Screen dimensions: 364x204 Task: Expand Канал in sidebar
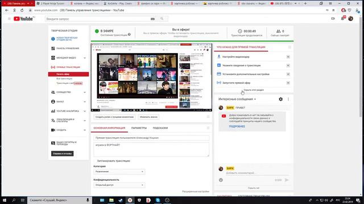[85, 102]
